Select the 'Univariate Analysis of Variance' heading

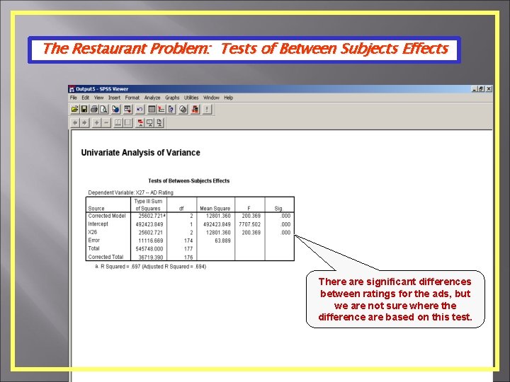(140, 153)
